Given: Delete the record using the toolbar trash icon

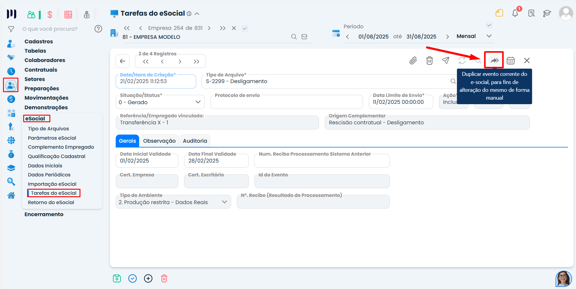Looking at the screenshot, I should [x=430, y=61].
